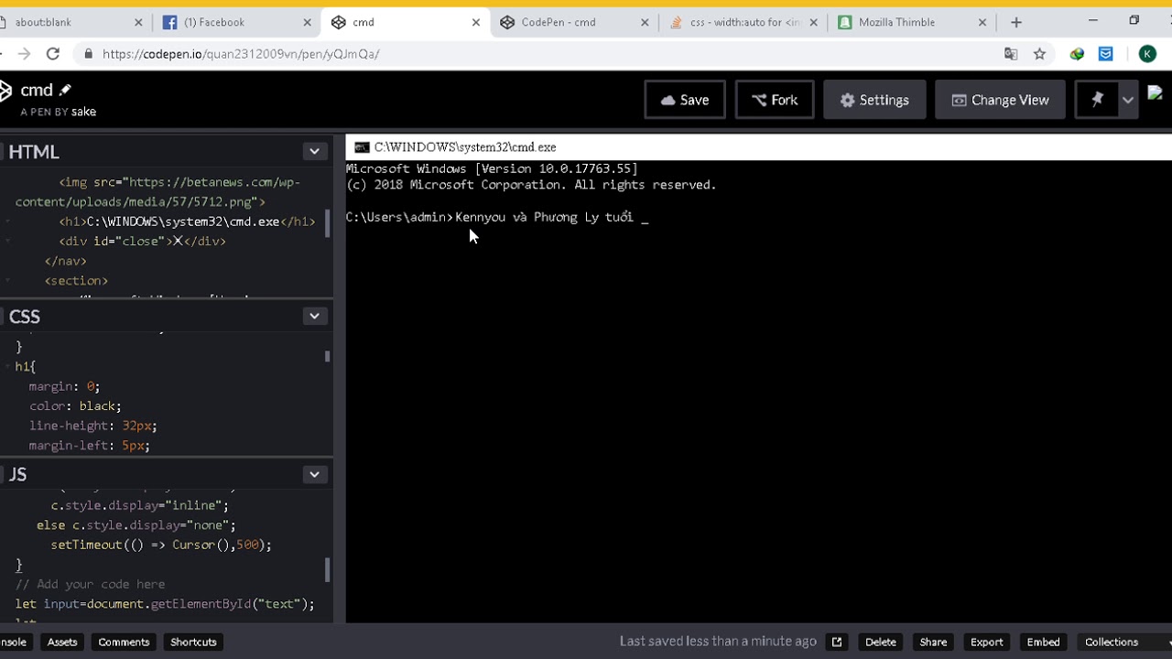Open pen in new window icon in footer
The image size is (1172, 659).
coord(837,642)
